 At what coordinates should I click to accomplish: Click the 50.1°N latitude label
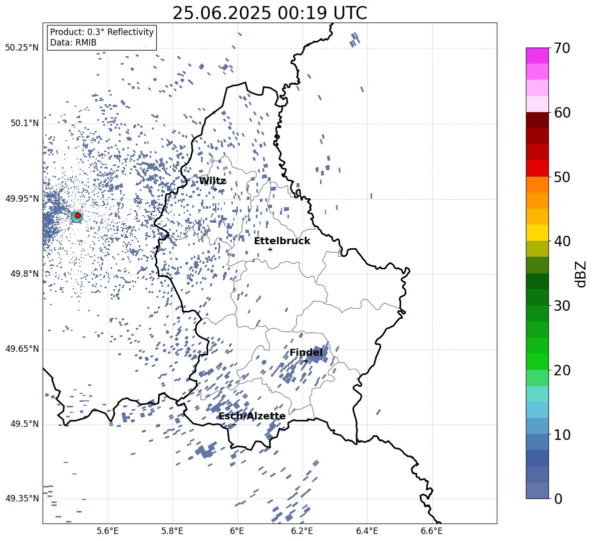point(24,124)
